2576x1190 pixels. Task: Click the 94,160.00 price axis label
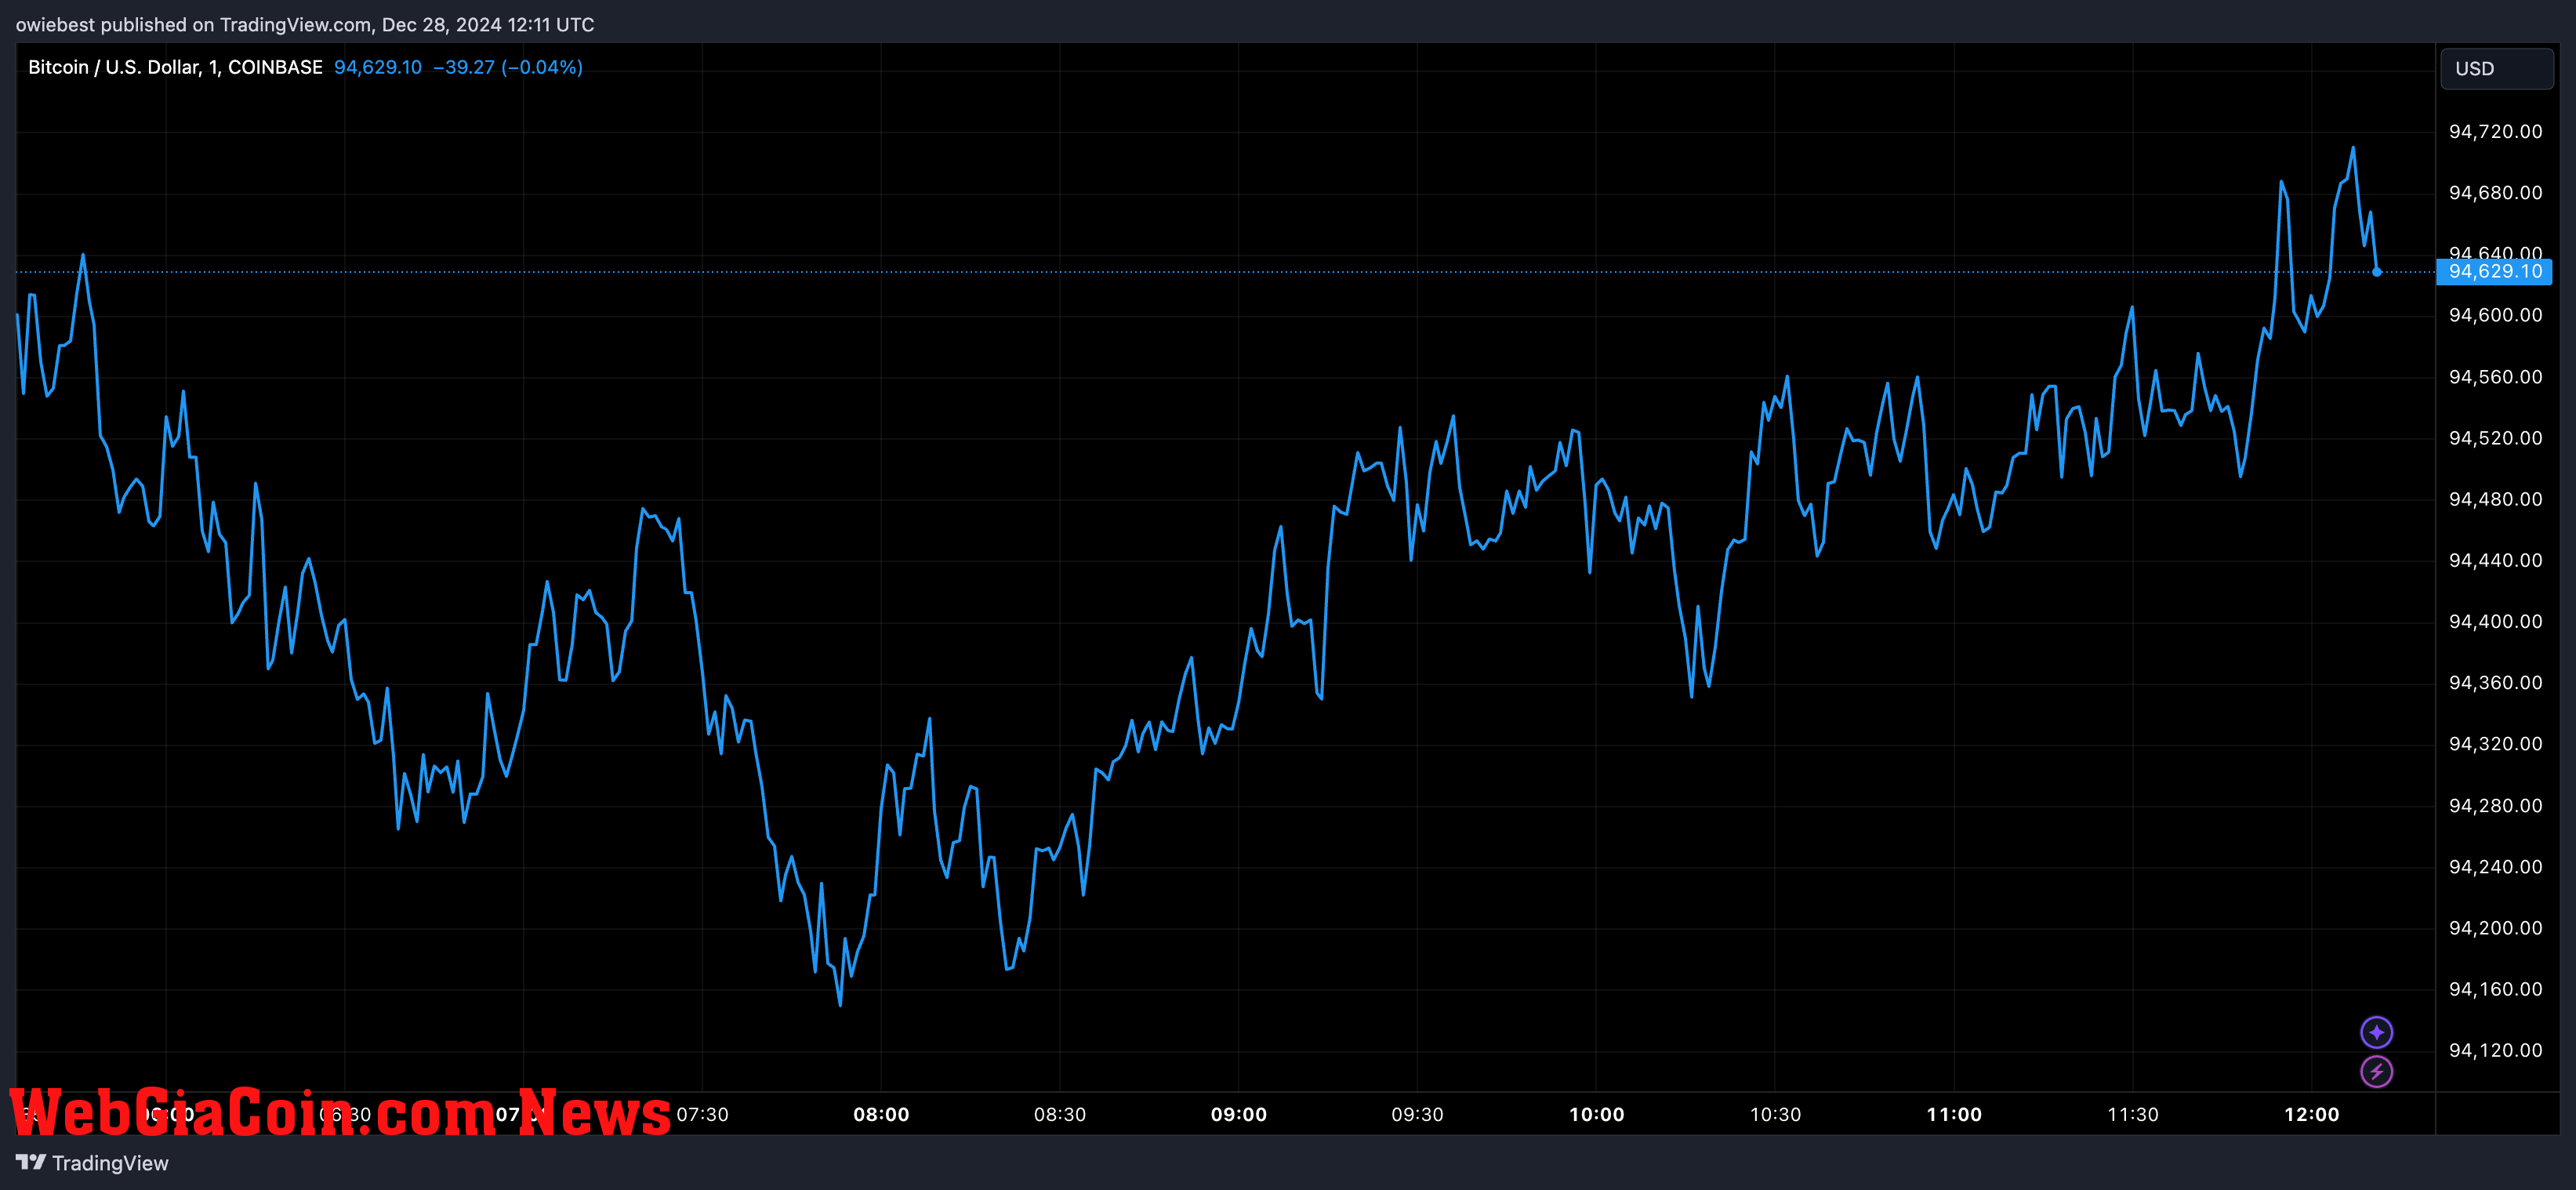coord(2495,989)
